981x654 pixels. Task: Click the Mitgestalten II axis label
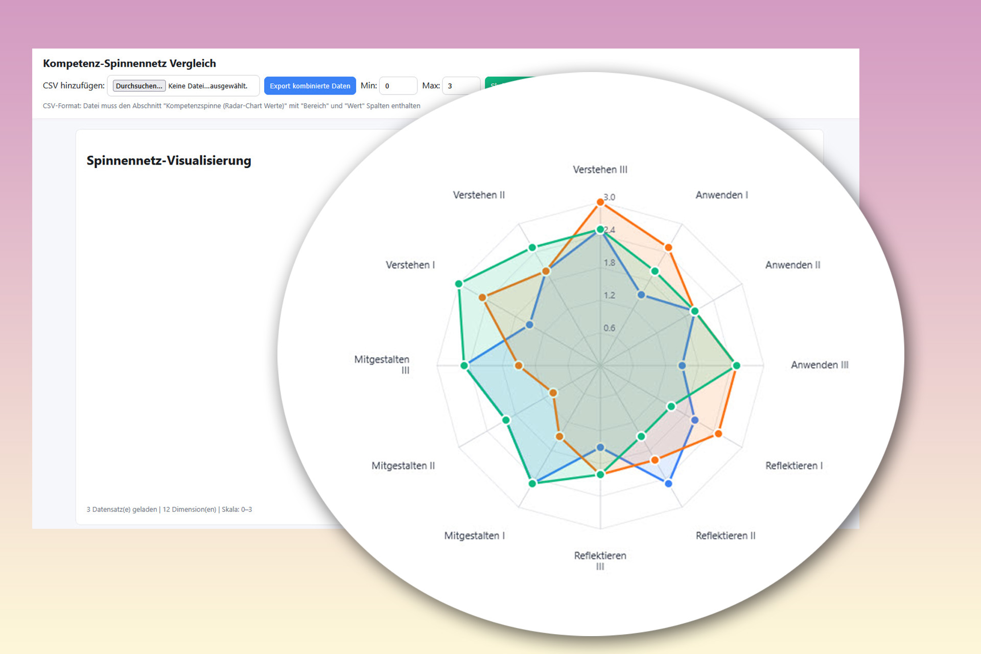tap(403, 465)
